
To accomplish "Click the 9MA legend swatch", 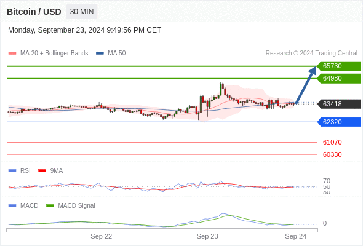I will (x=42, y=170).
